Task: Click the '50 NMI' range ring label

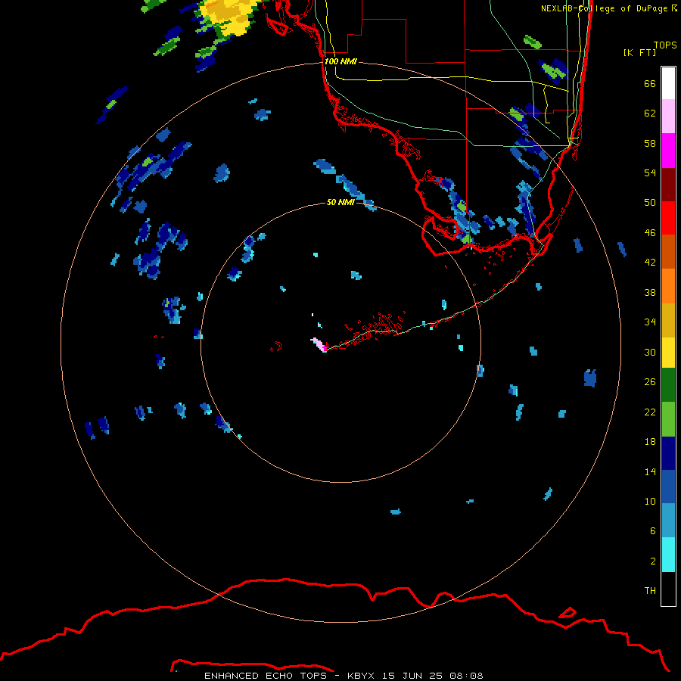Action: pyautogui.click(x=340, y=202)
